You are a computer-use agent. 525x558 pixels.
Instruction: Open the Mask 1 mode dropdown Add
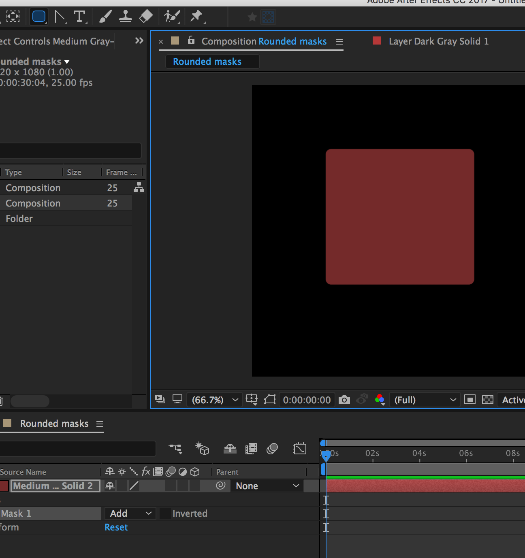pos(130,513)
